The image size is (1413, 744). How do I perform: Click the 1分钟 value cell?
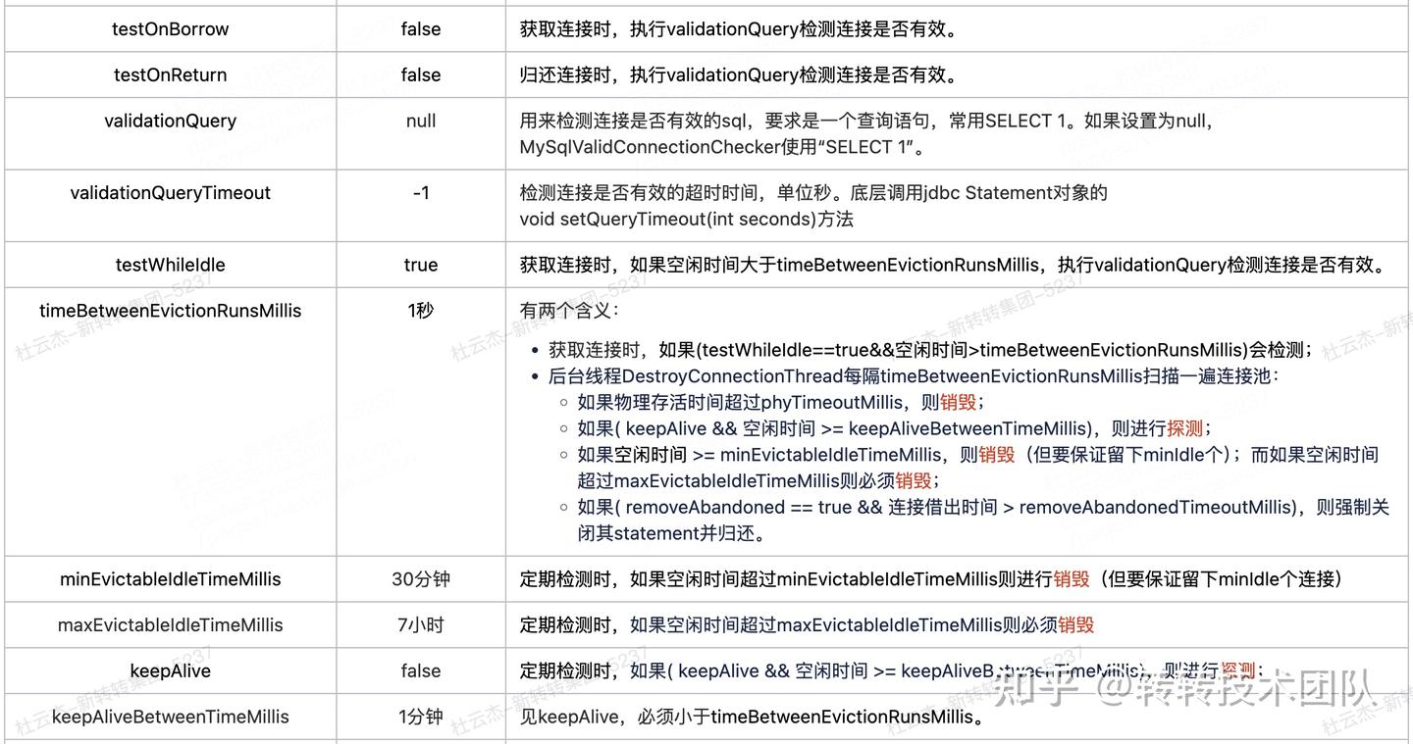[420, 717]
